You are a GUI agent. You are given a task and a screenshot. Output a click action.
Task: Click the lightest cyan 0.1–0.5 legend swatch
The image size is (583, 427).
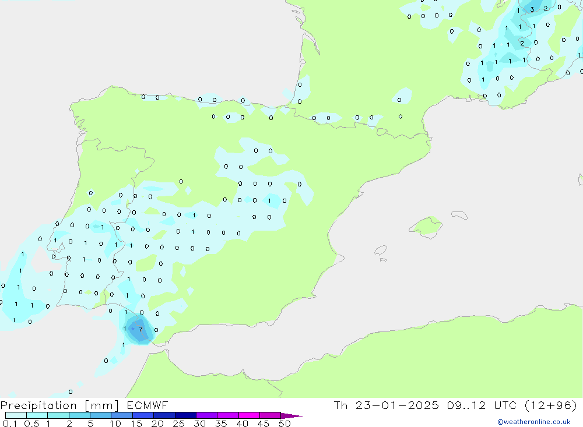pos(16,415)
